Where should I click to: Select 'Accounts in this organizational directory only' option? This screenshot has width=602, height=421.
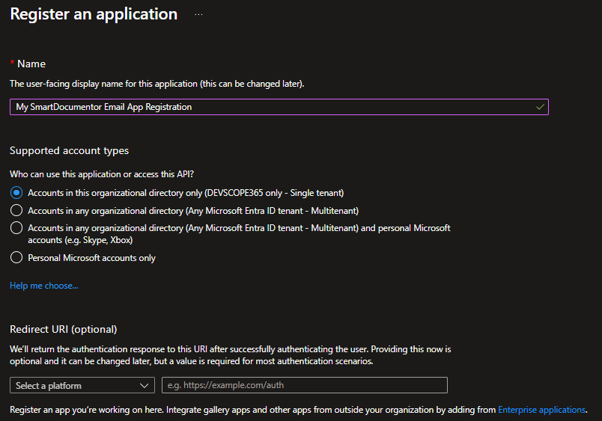coord(16,193)
